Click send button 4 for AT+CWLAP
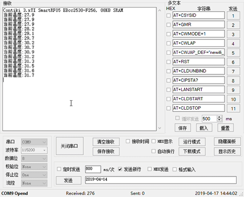Viewport: 244px width, 197px height. pos(233,44)
